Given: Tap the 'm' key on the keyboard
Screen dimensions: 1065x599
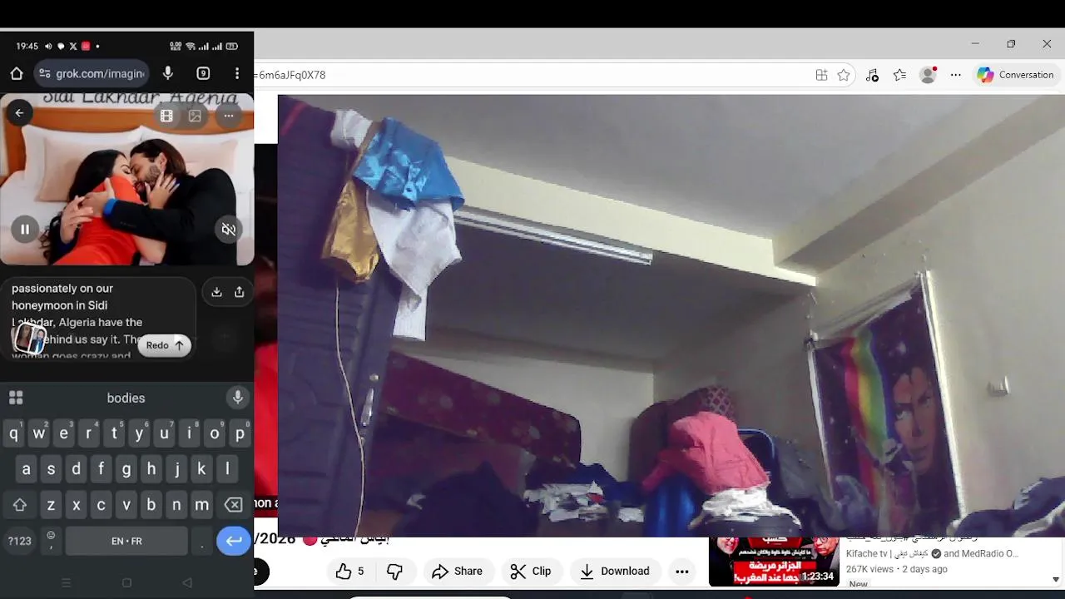Looking at the screenshot, I should (x=201, y=505).
